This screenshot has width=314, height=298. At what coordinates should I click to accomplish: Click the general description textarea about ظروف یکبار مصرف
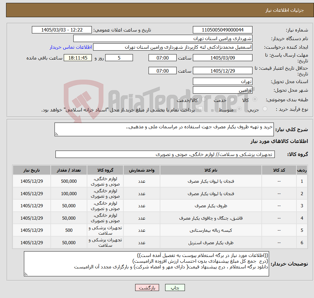point(164,129)
